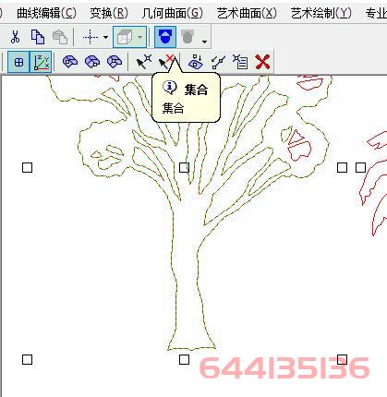Click the third blue surface shape icon
The height and width of the screenshot is (397, 387).
(115, 62)
